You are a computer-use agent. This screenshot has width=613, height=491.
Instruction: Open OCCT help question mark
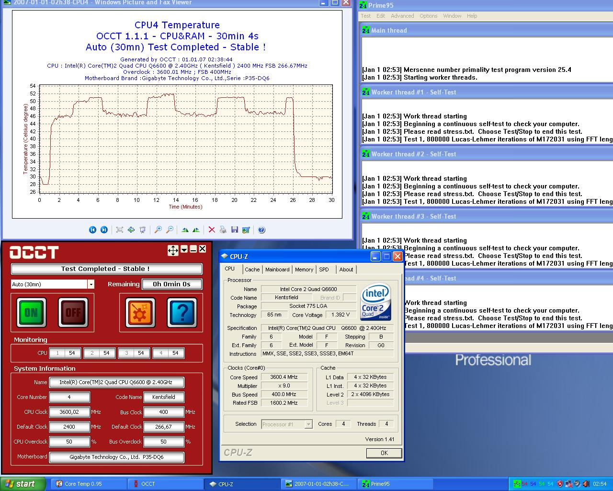tap(182, 313)
